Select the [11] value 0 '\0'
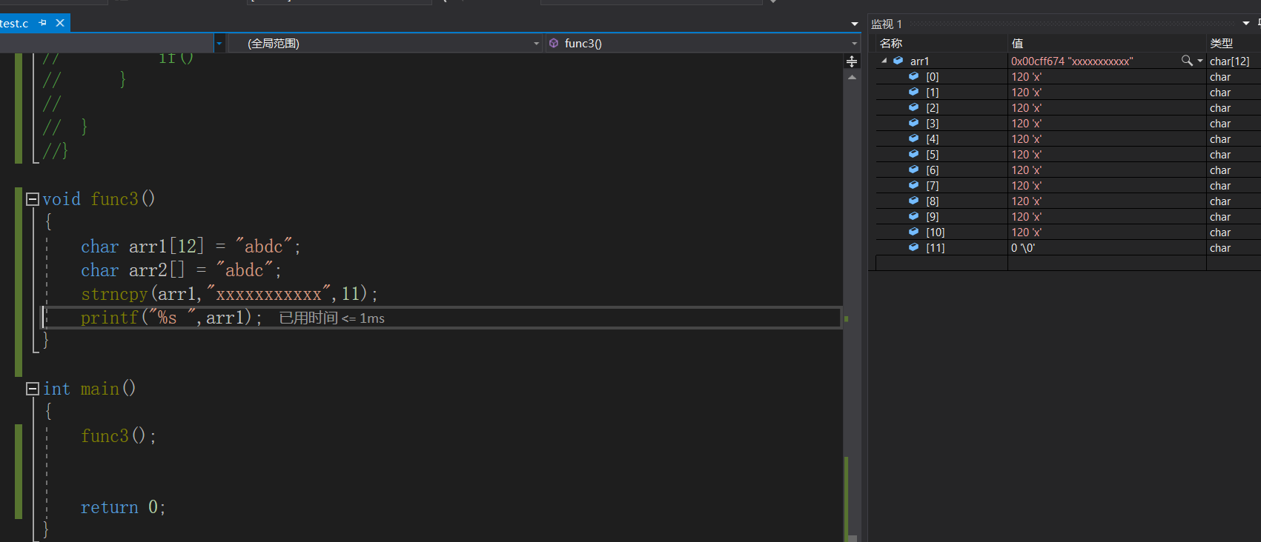Image resolution: width=1261 pixels, height=542 pixels. point(1023,247)
